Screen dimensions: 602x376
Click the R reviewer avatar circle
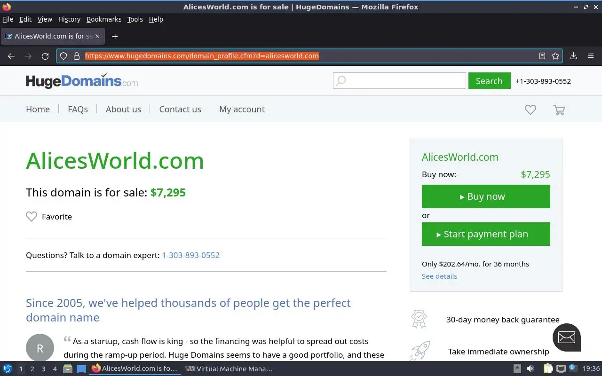tap(40, 348)
